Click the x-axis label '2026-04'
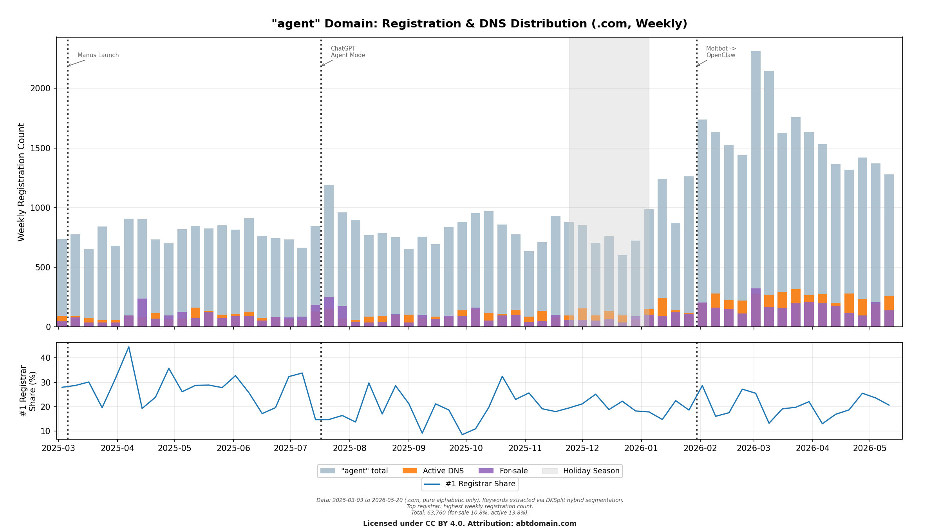 pos(813,448)
